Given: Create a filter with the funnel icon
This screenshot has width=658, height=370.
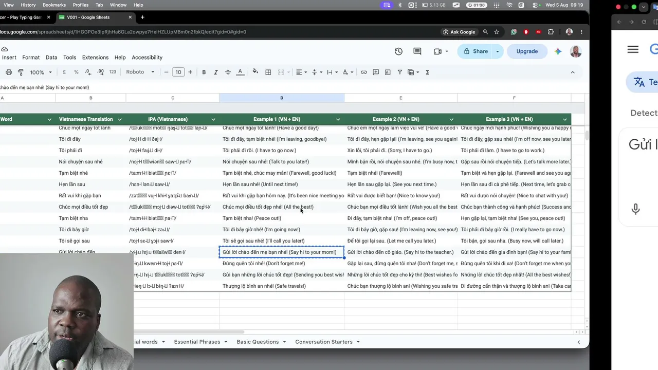Looking at the screenshot, I should pos(399,72).
